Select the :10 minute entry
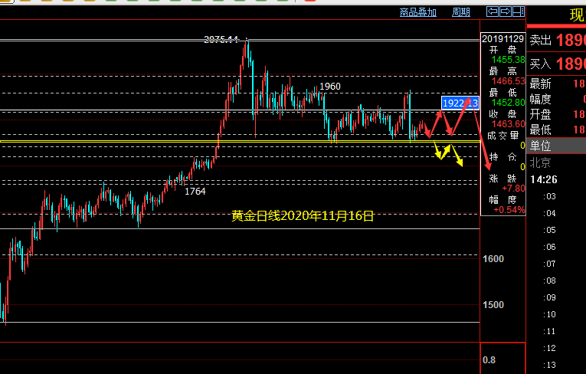 [549, 314]
